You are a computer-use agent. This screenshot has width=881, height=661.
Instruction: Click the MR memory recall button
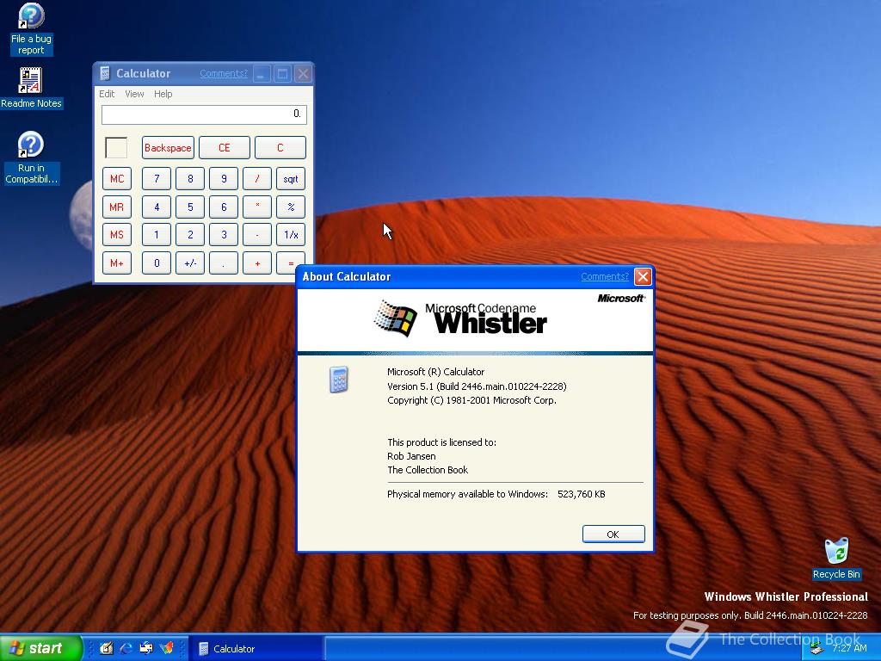click(117, 207)
